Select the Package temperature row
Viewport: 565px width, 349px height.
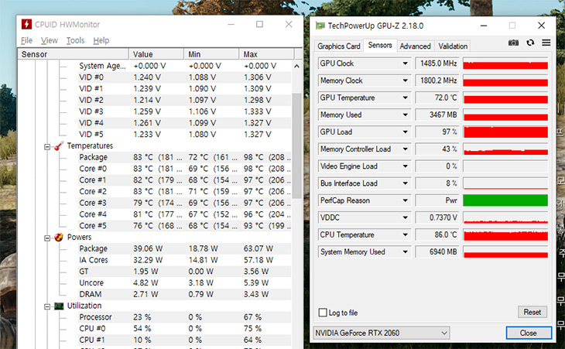pos(184,157)
